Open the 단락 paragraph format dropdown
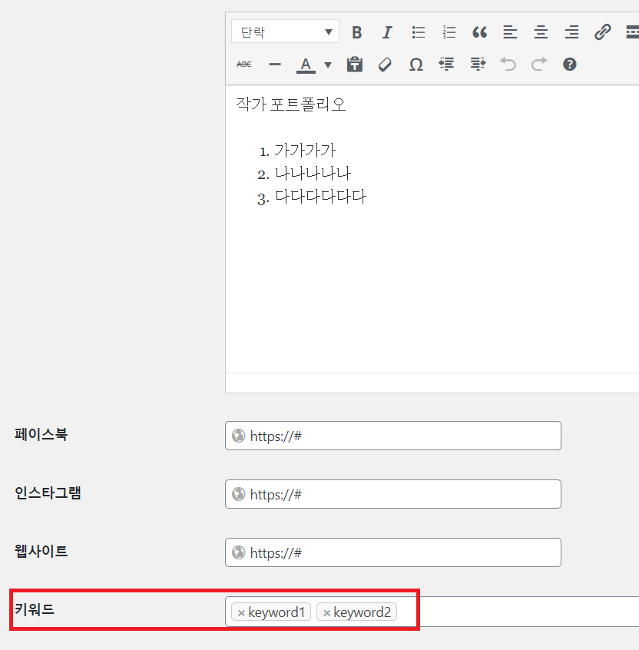Screen dimensions: 639x650 point(285,32)
